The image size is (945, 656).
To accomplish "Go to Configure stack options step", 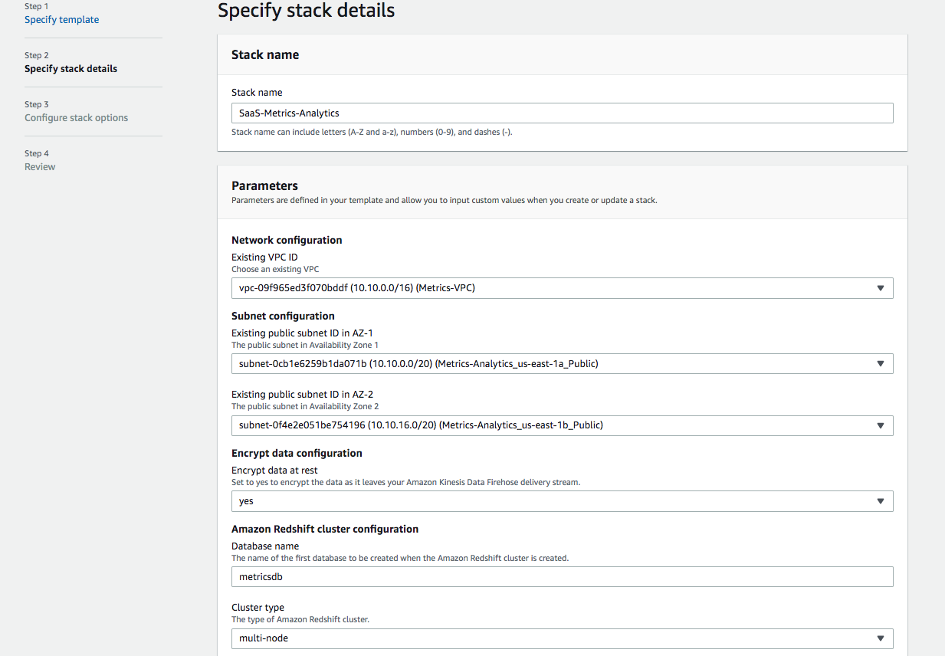I will 76,118.
